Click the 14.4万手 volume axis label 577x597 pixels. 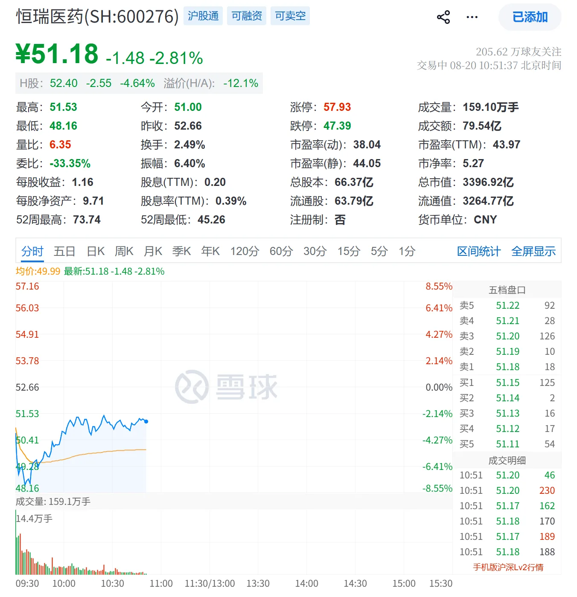pyautogui.click(x=34, y=519)
